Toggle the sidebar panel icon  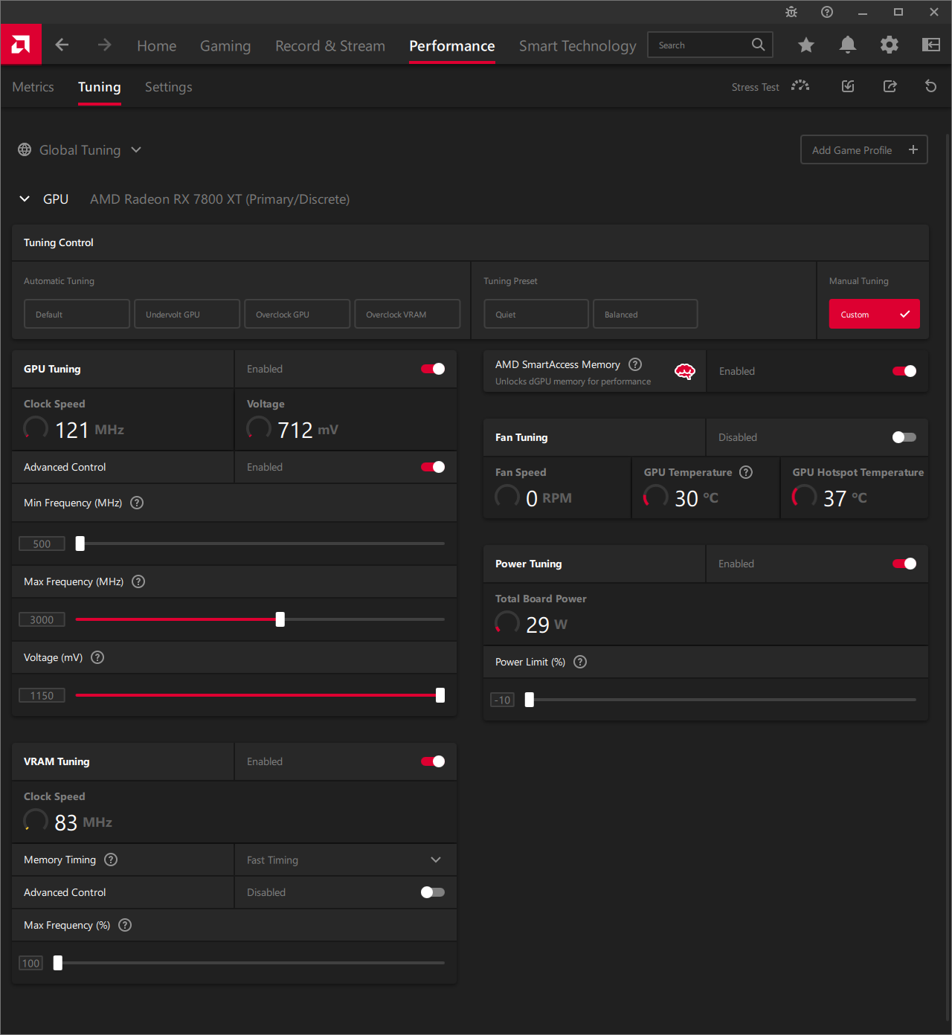pyautogui.click(x=931, y=45)
